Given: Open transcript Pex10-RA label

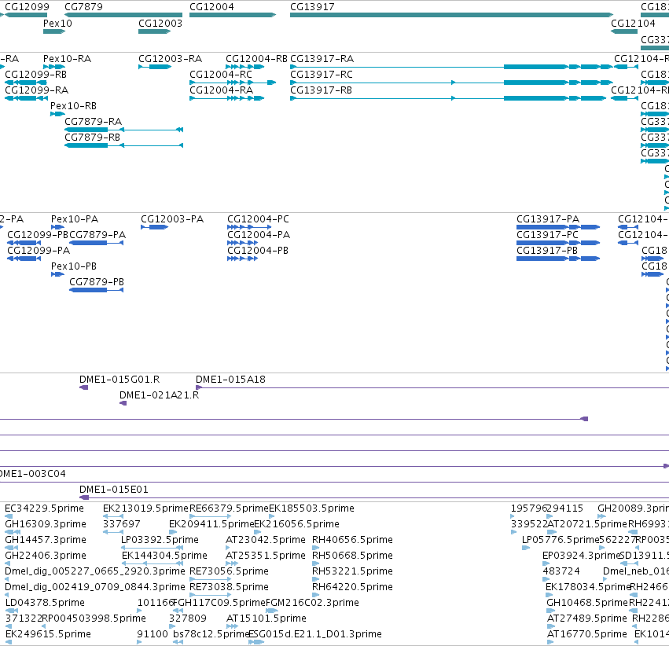Looking at the screenshot, I should pos(67,58).
